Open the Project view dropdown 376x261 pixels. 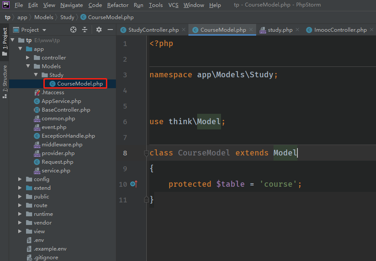(44, 30)
